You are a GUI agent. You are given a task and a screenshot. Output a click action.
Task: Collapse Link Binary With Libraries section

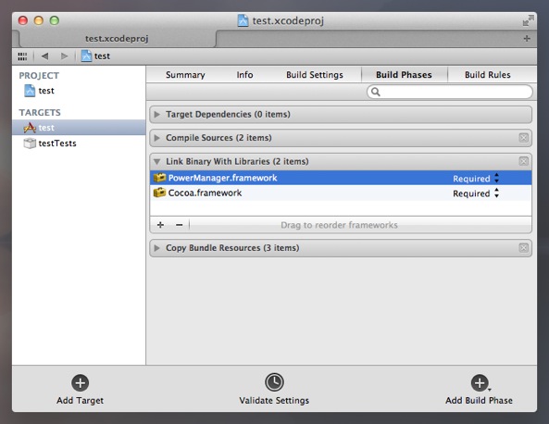pyautogui.click(x=156, y=161)
